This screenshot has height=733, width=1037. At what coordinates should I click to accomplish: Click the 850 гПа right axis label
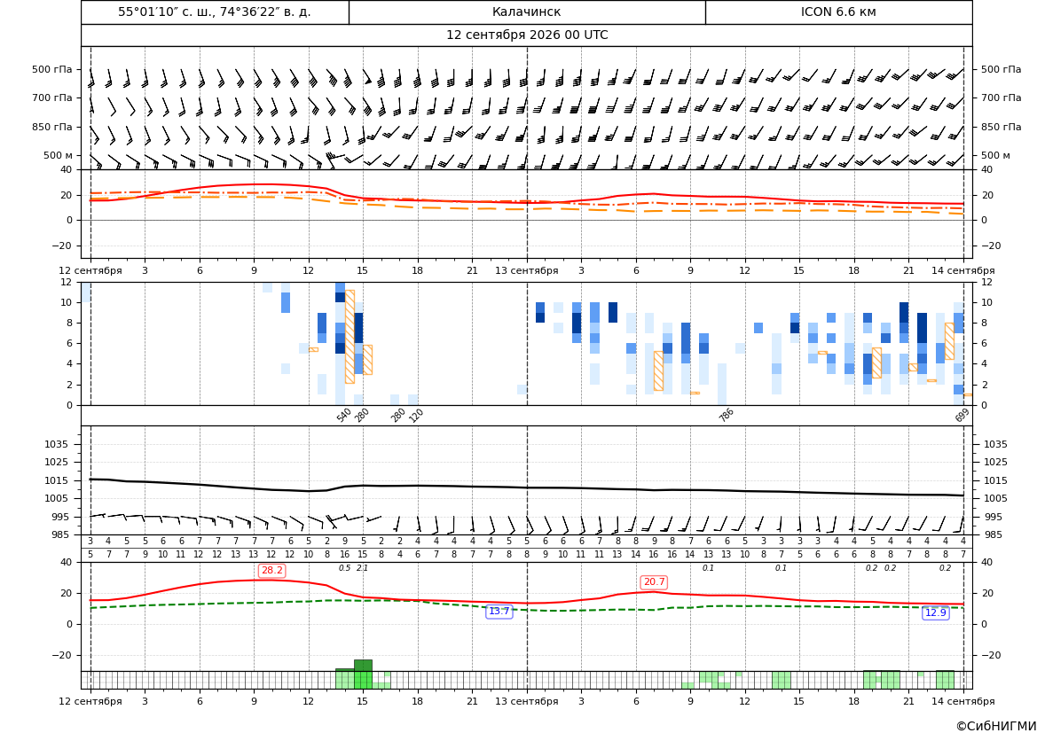pos(1001,127)
